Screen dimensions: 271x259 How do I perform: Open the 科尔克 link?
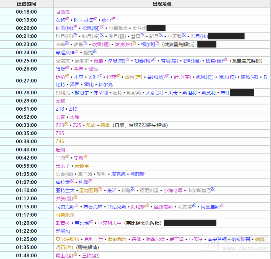coord(105,85)
